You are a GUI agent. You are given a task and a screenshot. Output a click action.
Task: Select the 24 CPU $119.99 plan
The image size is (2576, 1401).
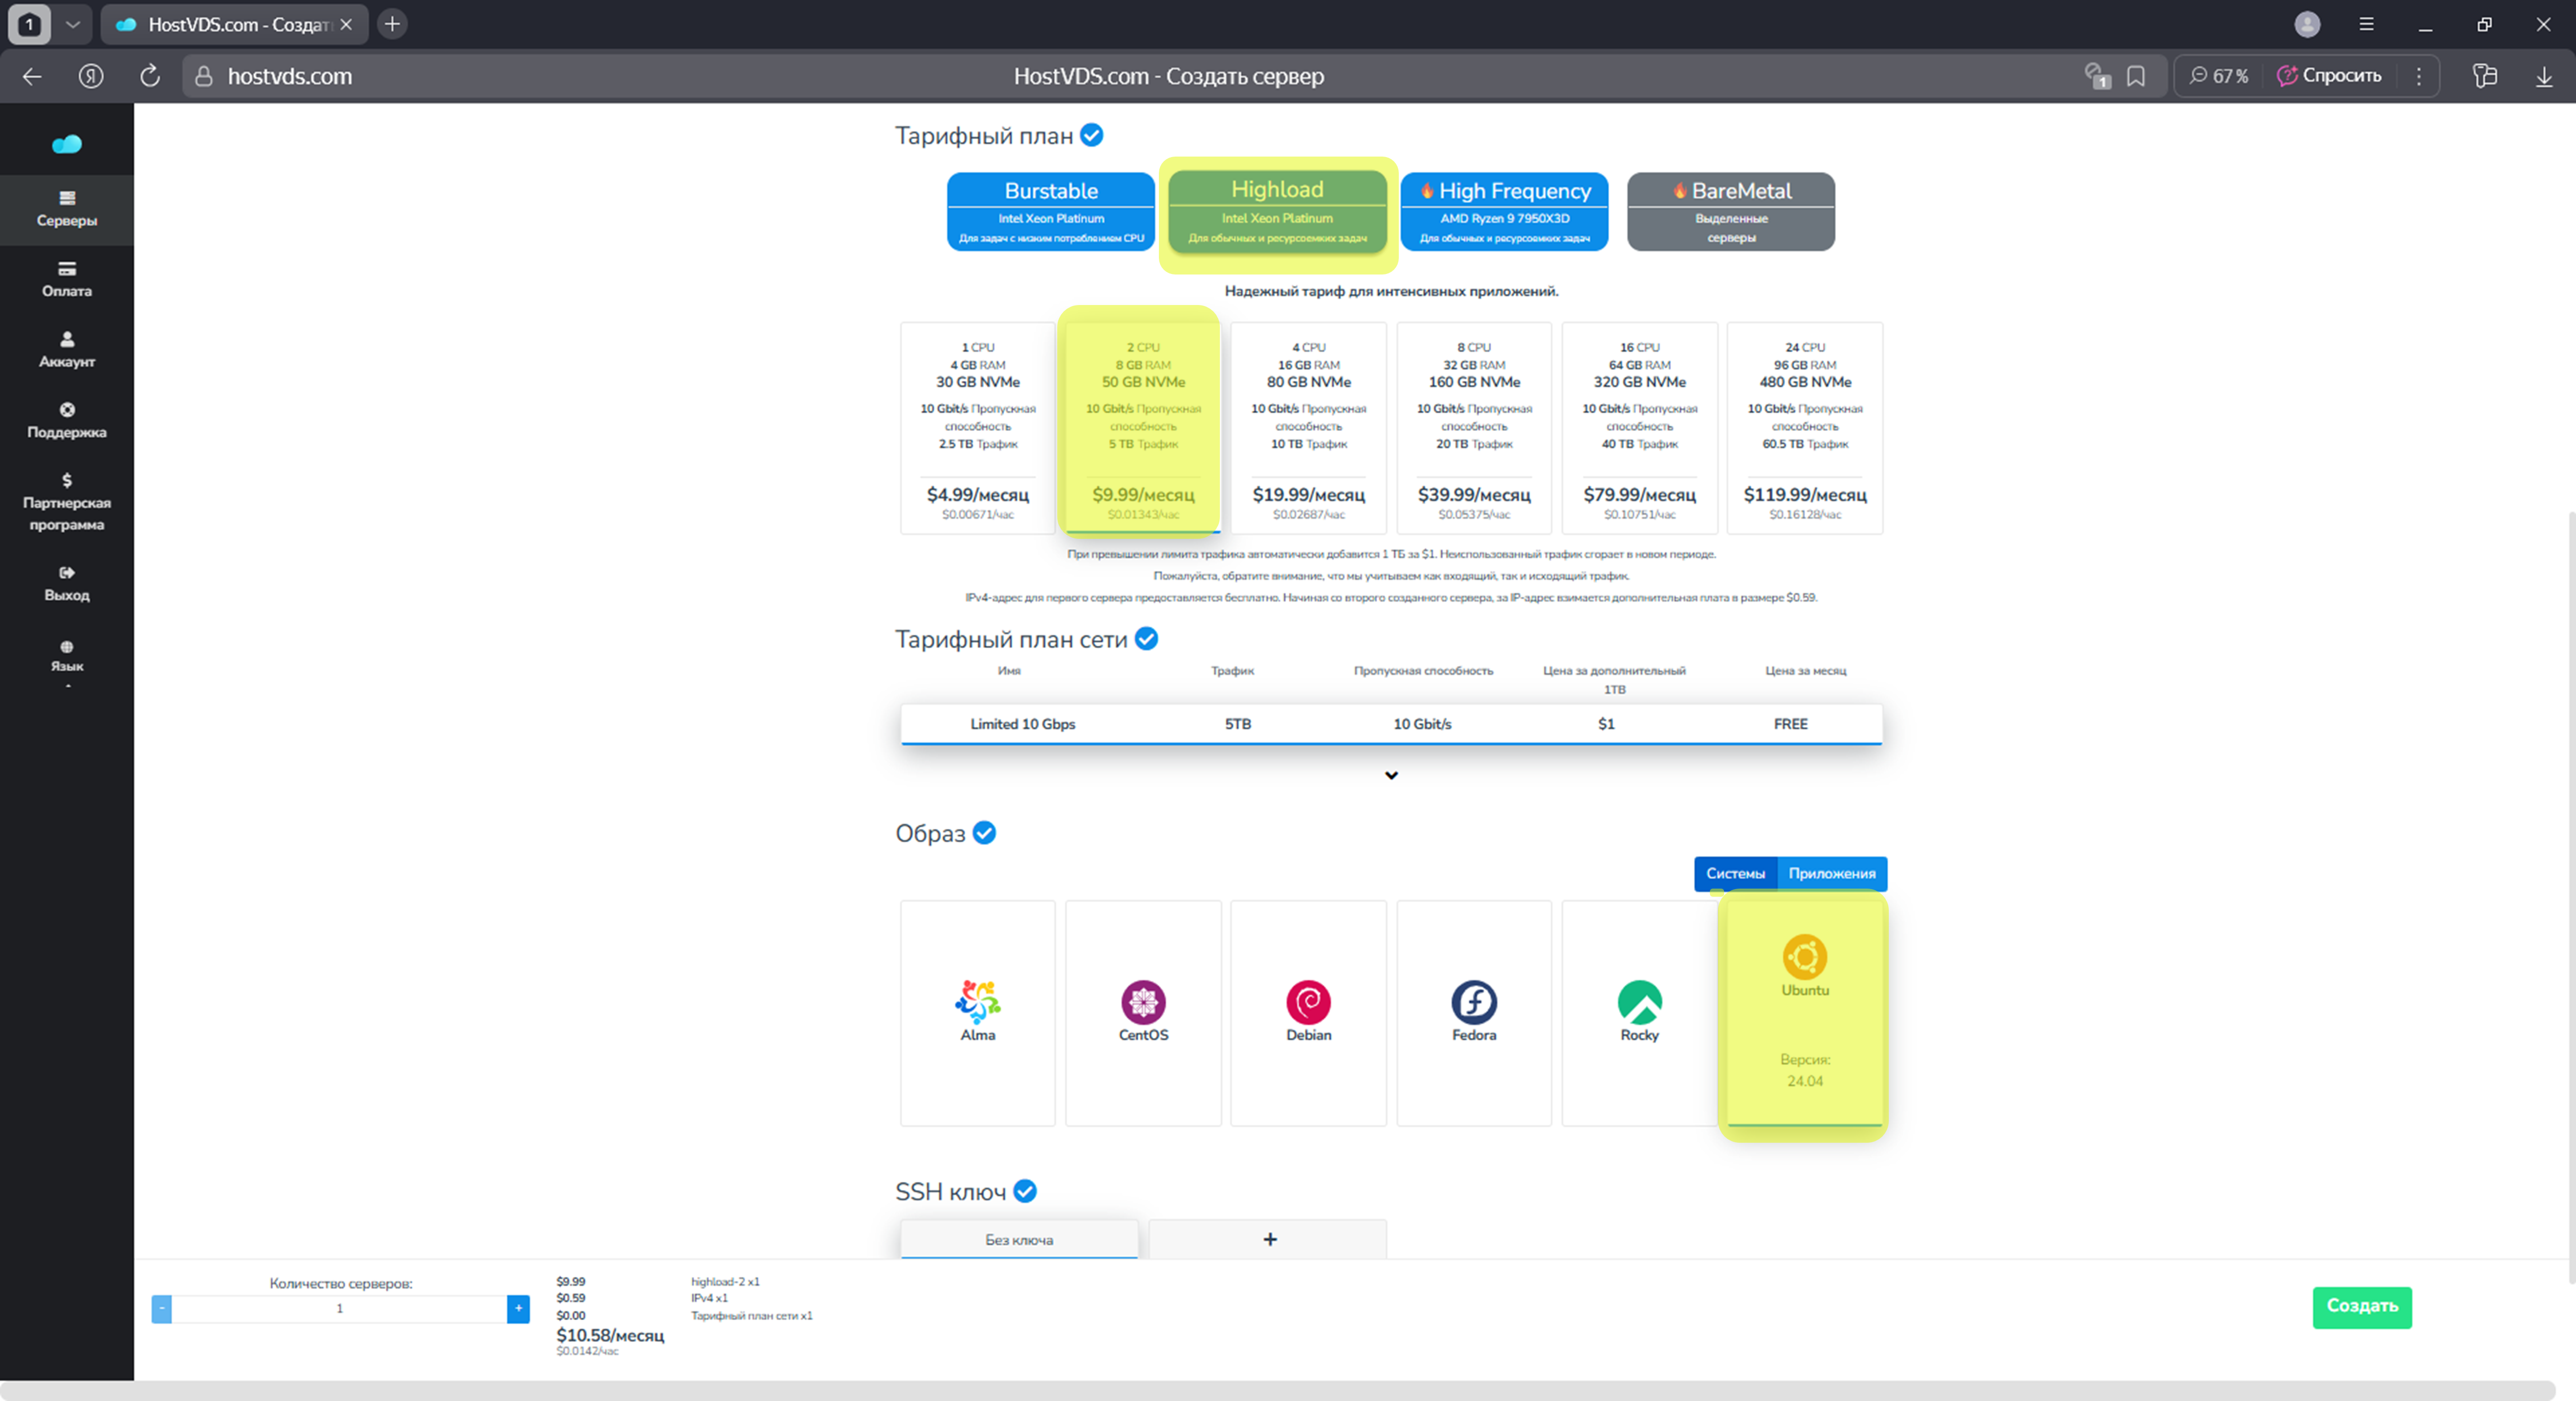point(1804,428)
